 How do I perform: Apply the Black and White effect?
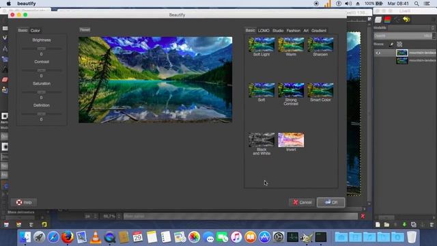point(262,139)
